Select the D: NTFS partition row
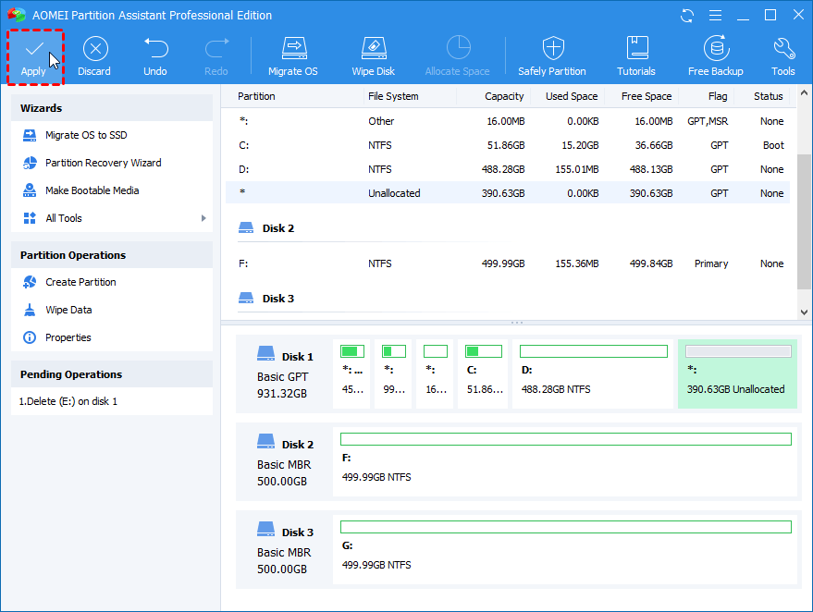This screenshot has width=813, height=612. [508, 169]
